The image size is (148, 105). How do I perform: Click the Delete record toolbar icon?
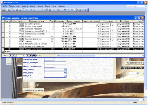(x=72, y=10)
